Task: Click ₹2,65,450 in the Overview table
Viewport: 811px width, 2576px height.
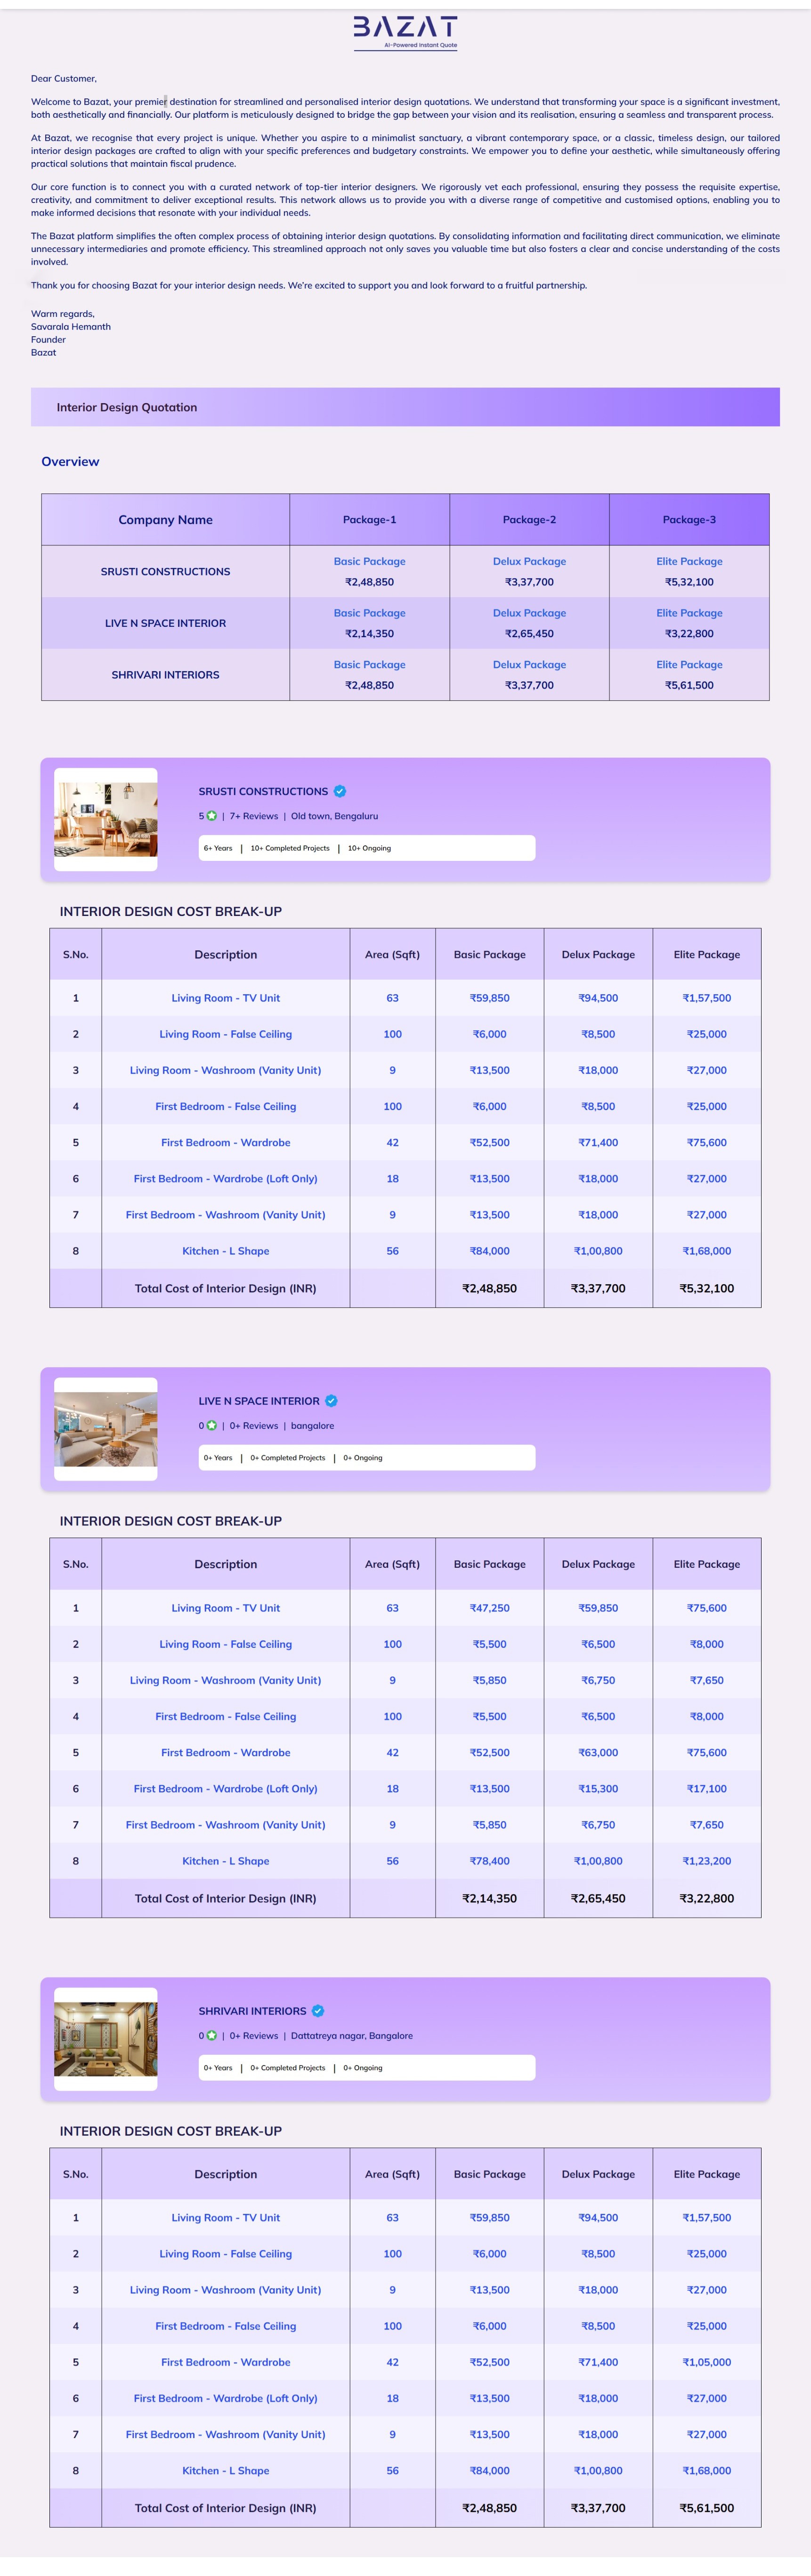Action: click(530, 634)
